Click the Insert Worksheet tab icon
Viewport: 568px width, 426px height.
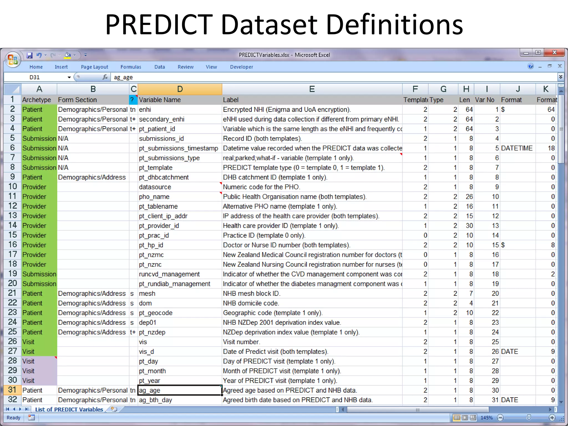(x=114, y=409)
